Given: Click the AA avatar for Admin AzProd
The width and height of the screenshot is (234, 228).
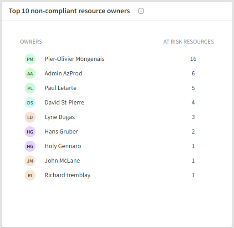Looking at the screenshot, I should tap(30, 74).
